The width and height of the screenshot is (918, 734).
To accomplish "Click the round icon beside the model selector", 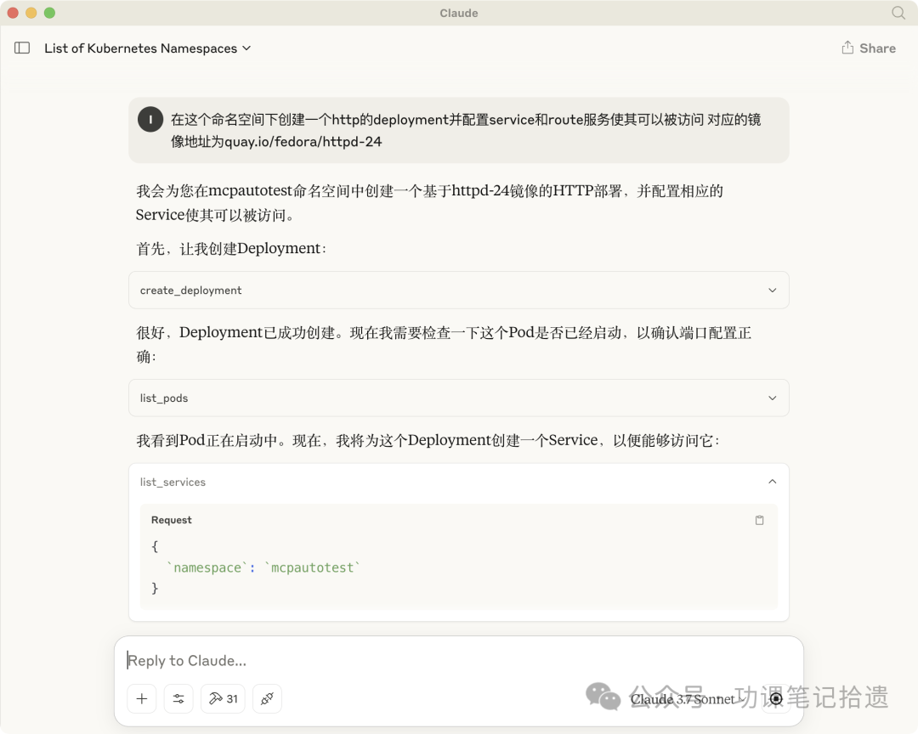I will [x=776, y=698].
